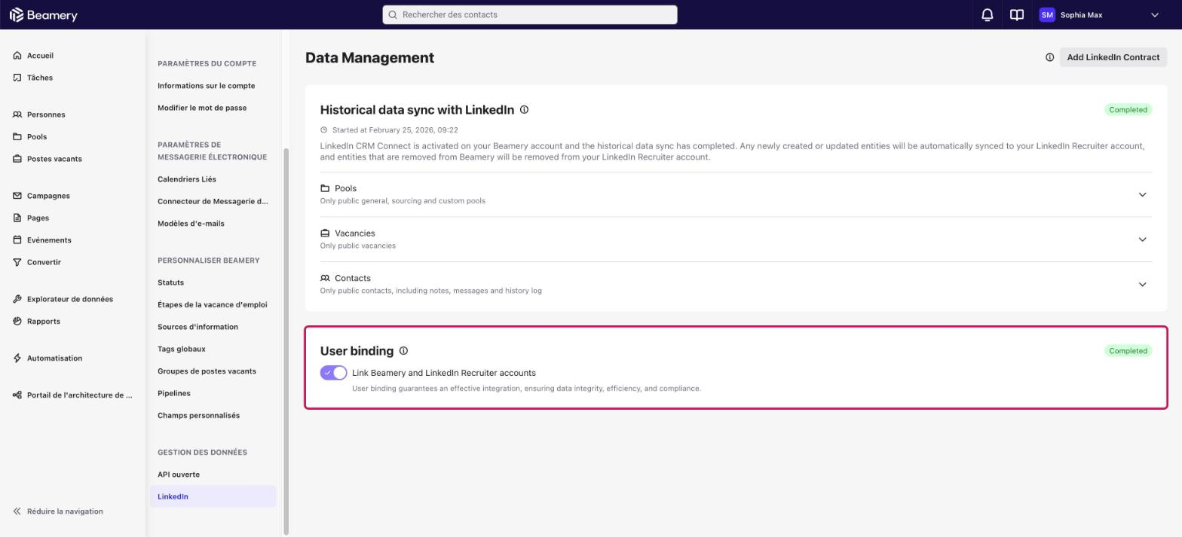Viewport: 1182px width, 537px height.
Task: Go to Automatisation page
Action: tap(54, 359)
